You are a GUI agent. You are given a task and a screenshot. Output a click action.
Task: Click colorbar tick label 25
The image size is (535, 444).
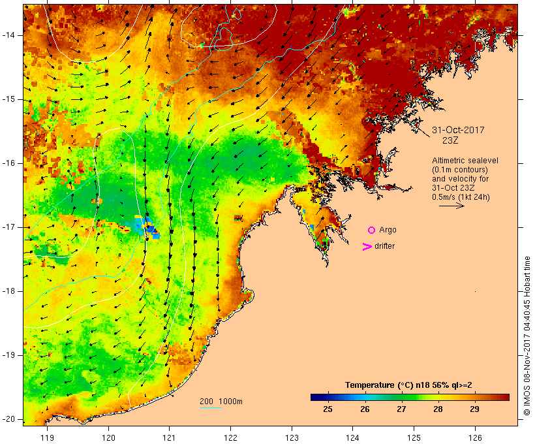(x=328, y=409)
